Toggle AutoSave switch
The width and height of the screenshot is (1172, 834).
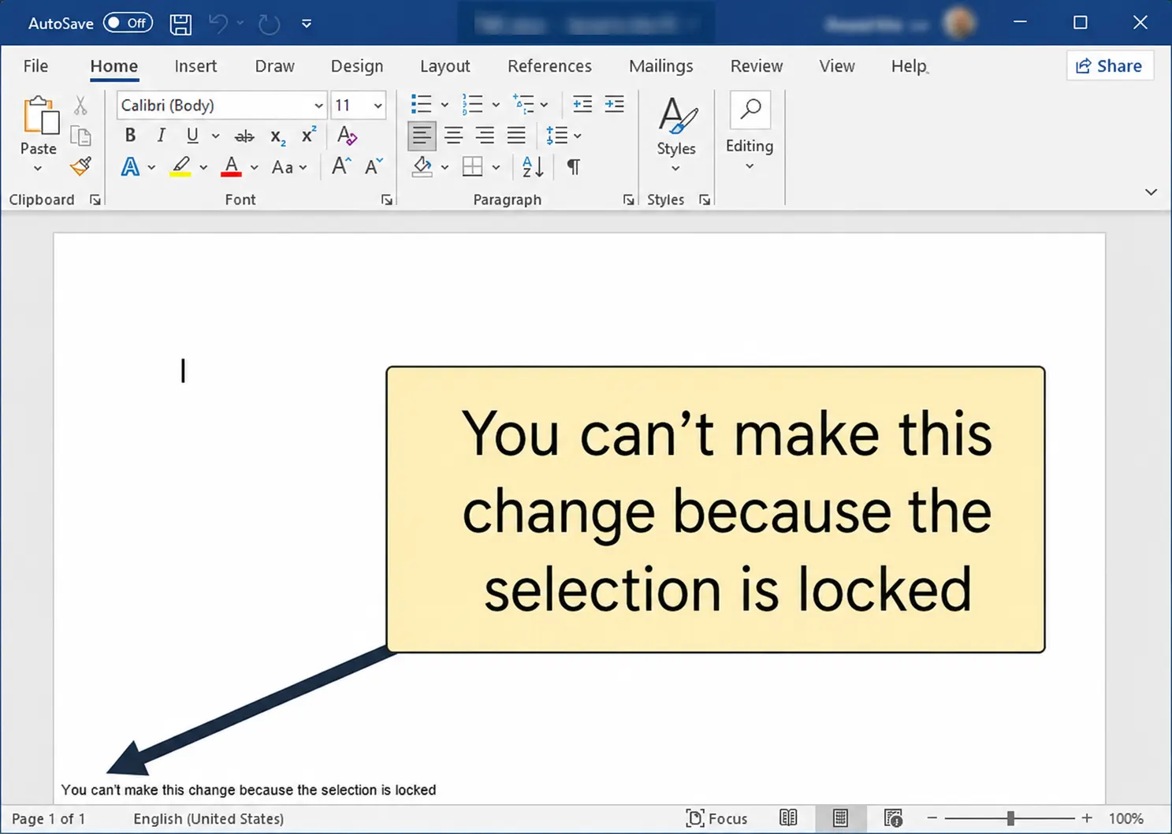click(x=128, y=23)
